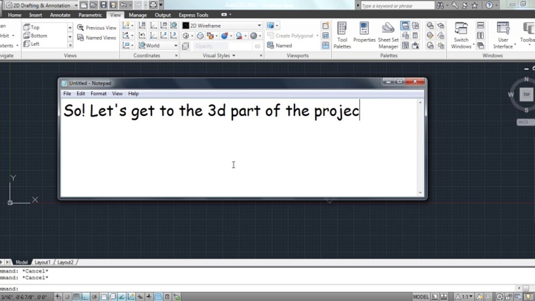Image resolution: width=535 pixels, height=301 pixels.
Task: Click the keyword search input field
Action: tap(397, 6)
